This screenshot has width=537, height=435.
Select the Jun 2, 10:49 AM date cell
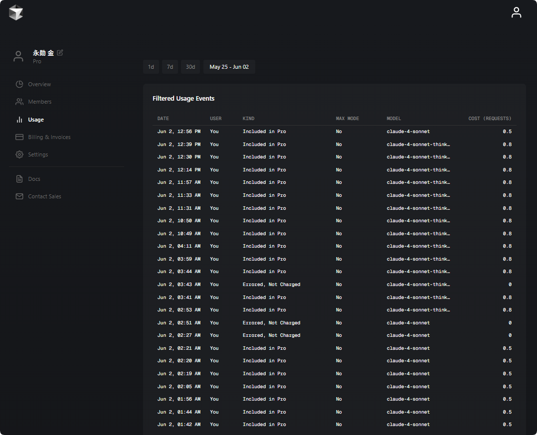179,233
